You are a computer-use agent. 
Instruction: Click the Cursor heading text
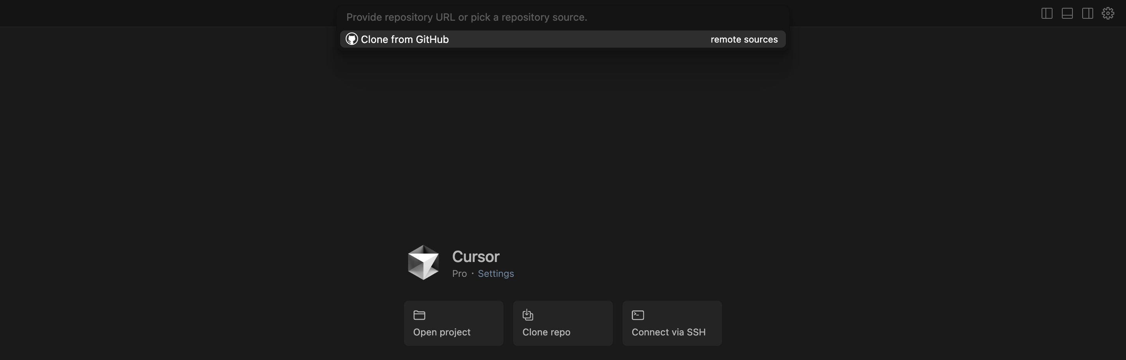pyautogui.click(x=475, y=257)
